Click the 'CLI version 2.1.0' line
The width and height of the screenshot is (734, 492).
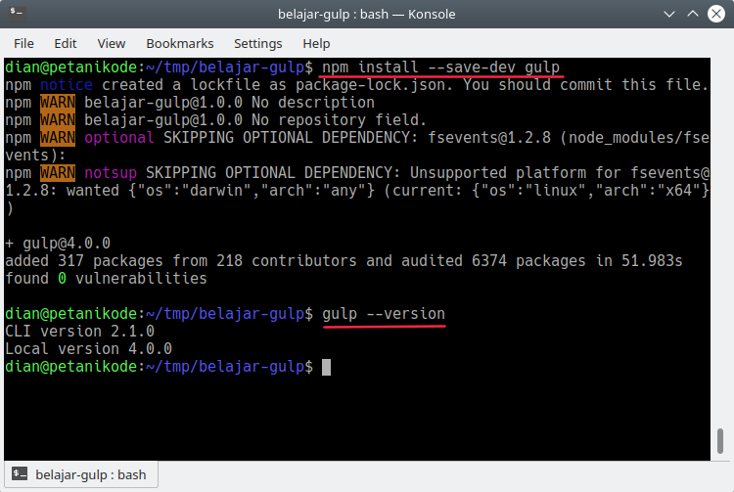(x=79, y=332)
